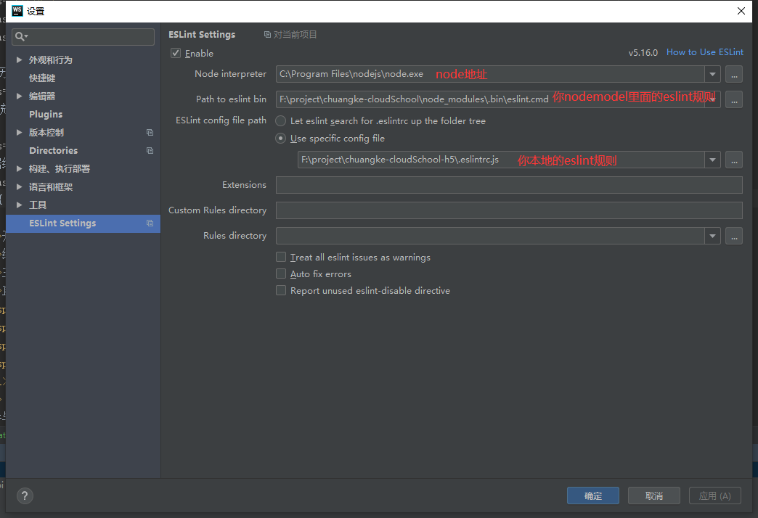Click into the Extensions input field

509,185
